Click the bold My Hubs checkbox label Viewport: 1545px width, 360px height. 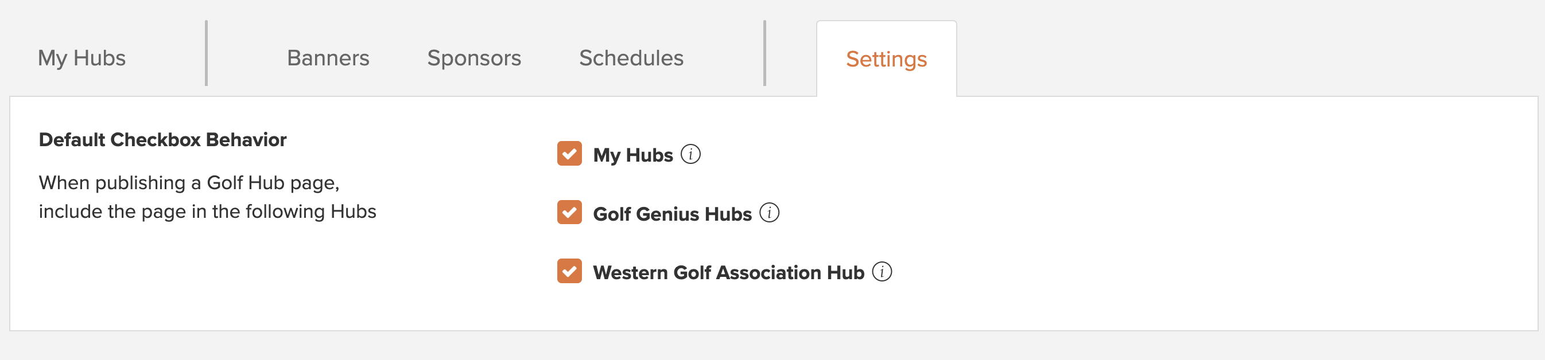[x=633, y=155]
